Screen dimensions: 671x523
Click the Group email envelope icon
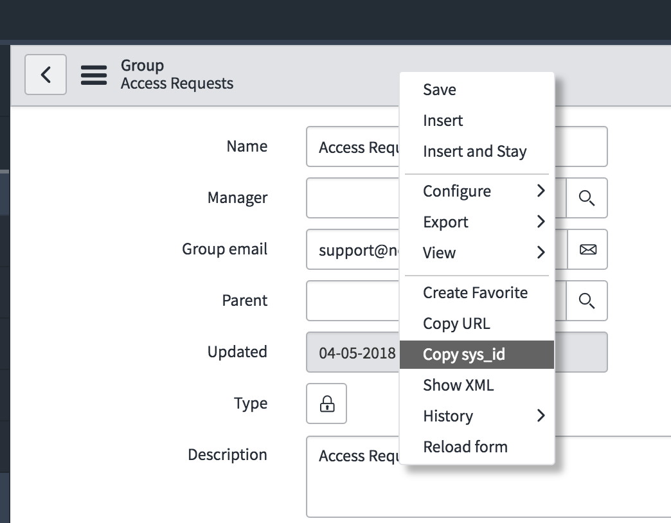point(587,249)
